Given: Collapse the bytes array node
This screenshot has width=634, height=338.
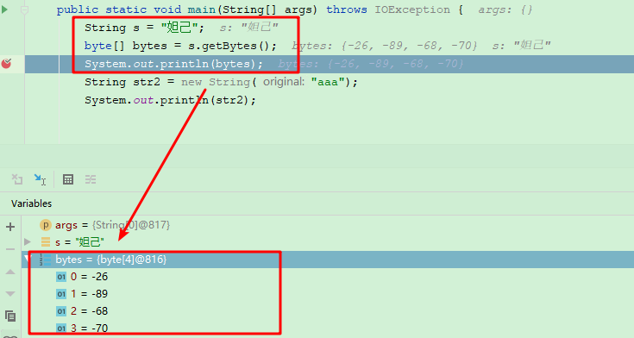Looking at the screenshot, I should coord(28,259).
